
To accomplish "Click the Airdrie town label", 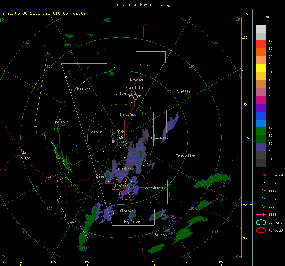I will point(125,169).
